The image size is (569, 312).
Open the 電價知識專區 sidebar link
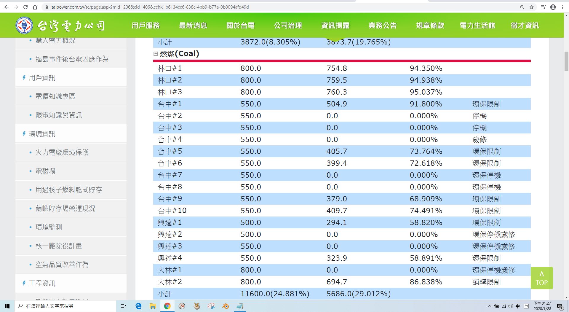55,96
